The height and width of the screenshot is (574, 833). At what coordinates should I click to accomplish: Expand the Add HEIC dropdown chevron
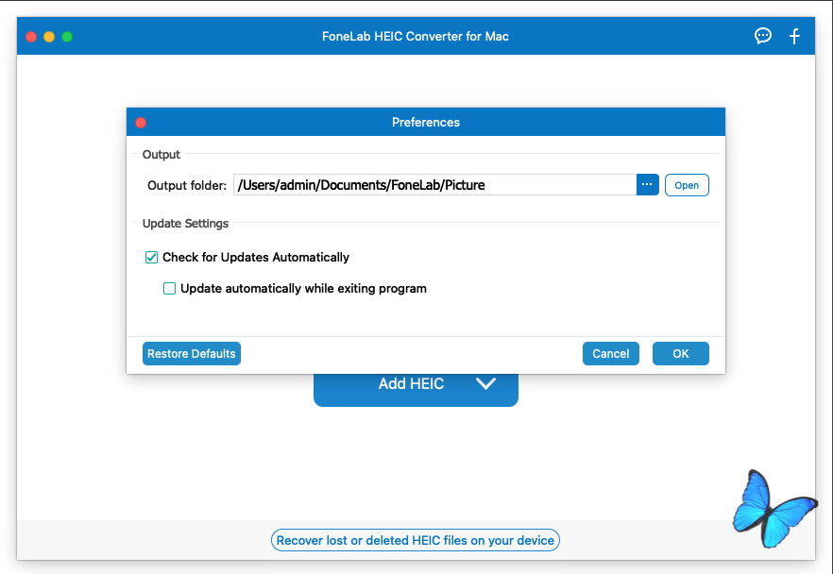485,384
